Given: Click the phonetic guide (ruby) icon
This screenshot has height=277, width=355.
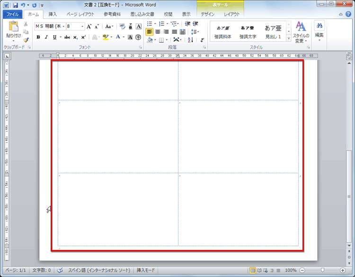Looking at the screenshot, I should (x=131, y=26).
